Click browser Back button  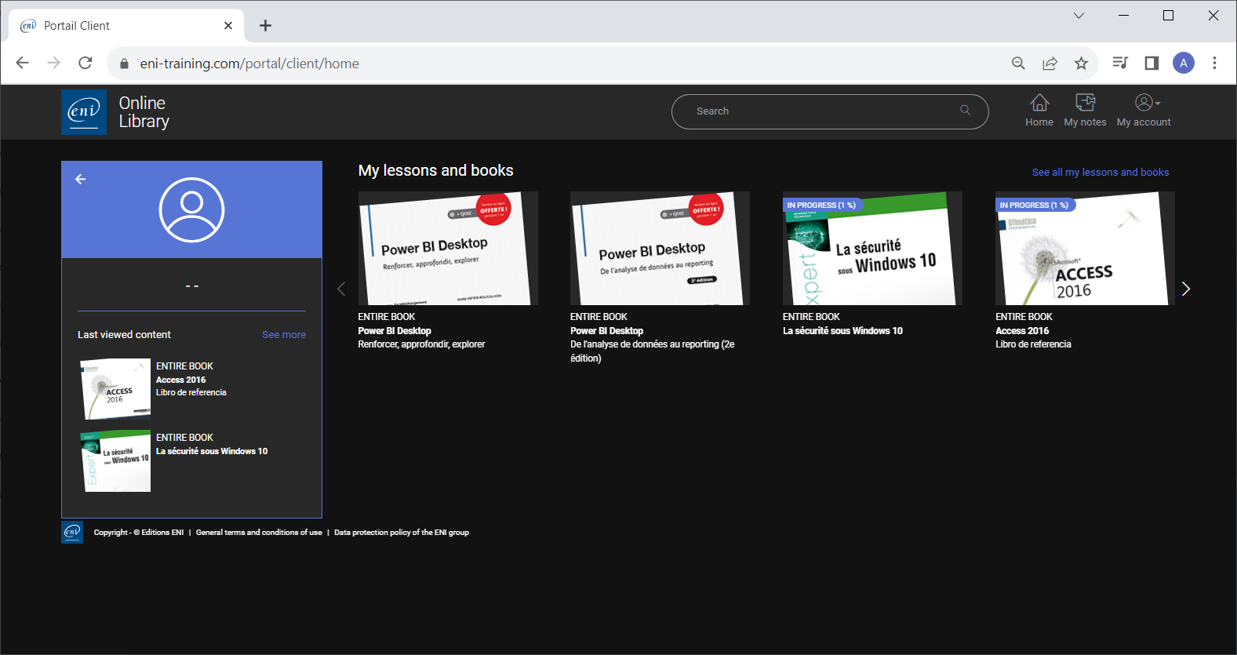pyautogui.click(x=22, y=63)
